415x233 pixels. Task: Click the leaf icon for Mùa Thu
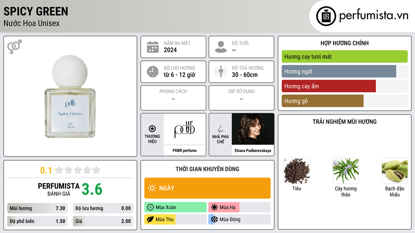coord(150,220)
